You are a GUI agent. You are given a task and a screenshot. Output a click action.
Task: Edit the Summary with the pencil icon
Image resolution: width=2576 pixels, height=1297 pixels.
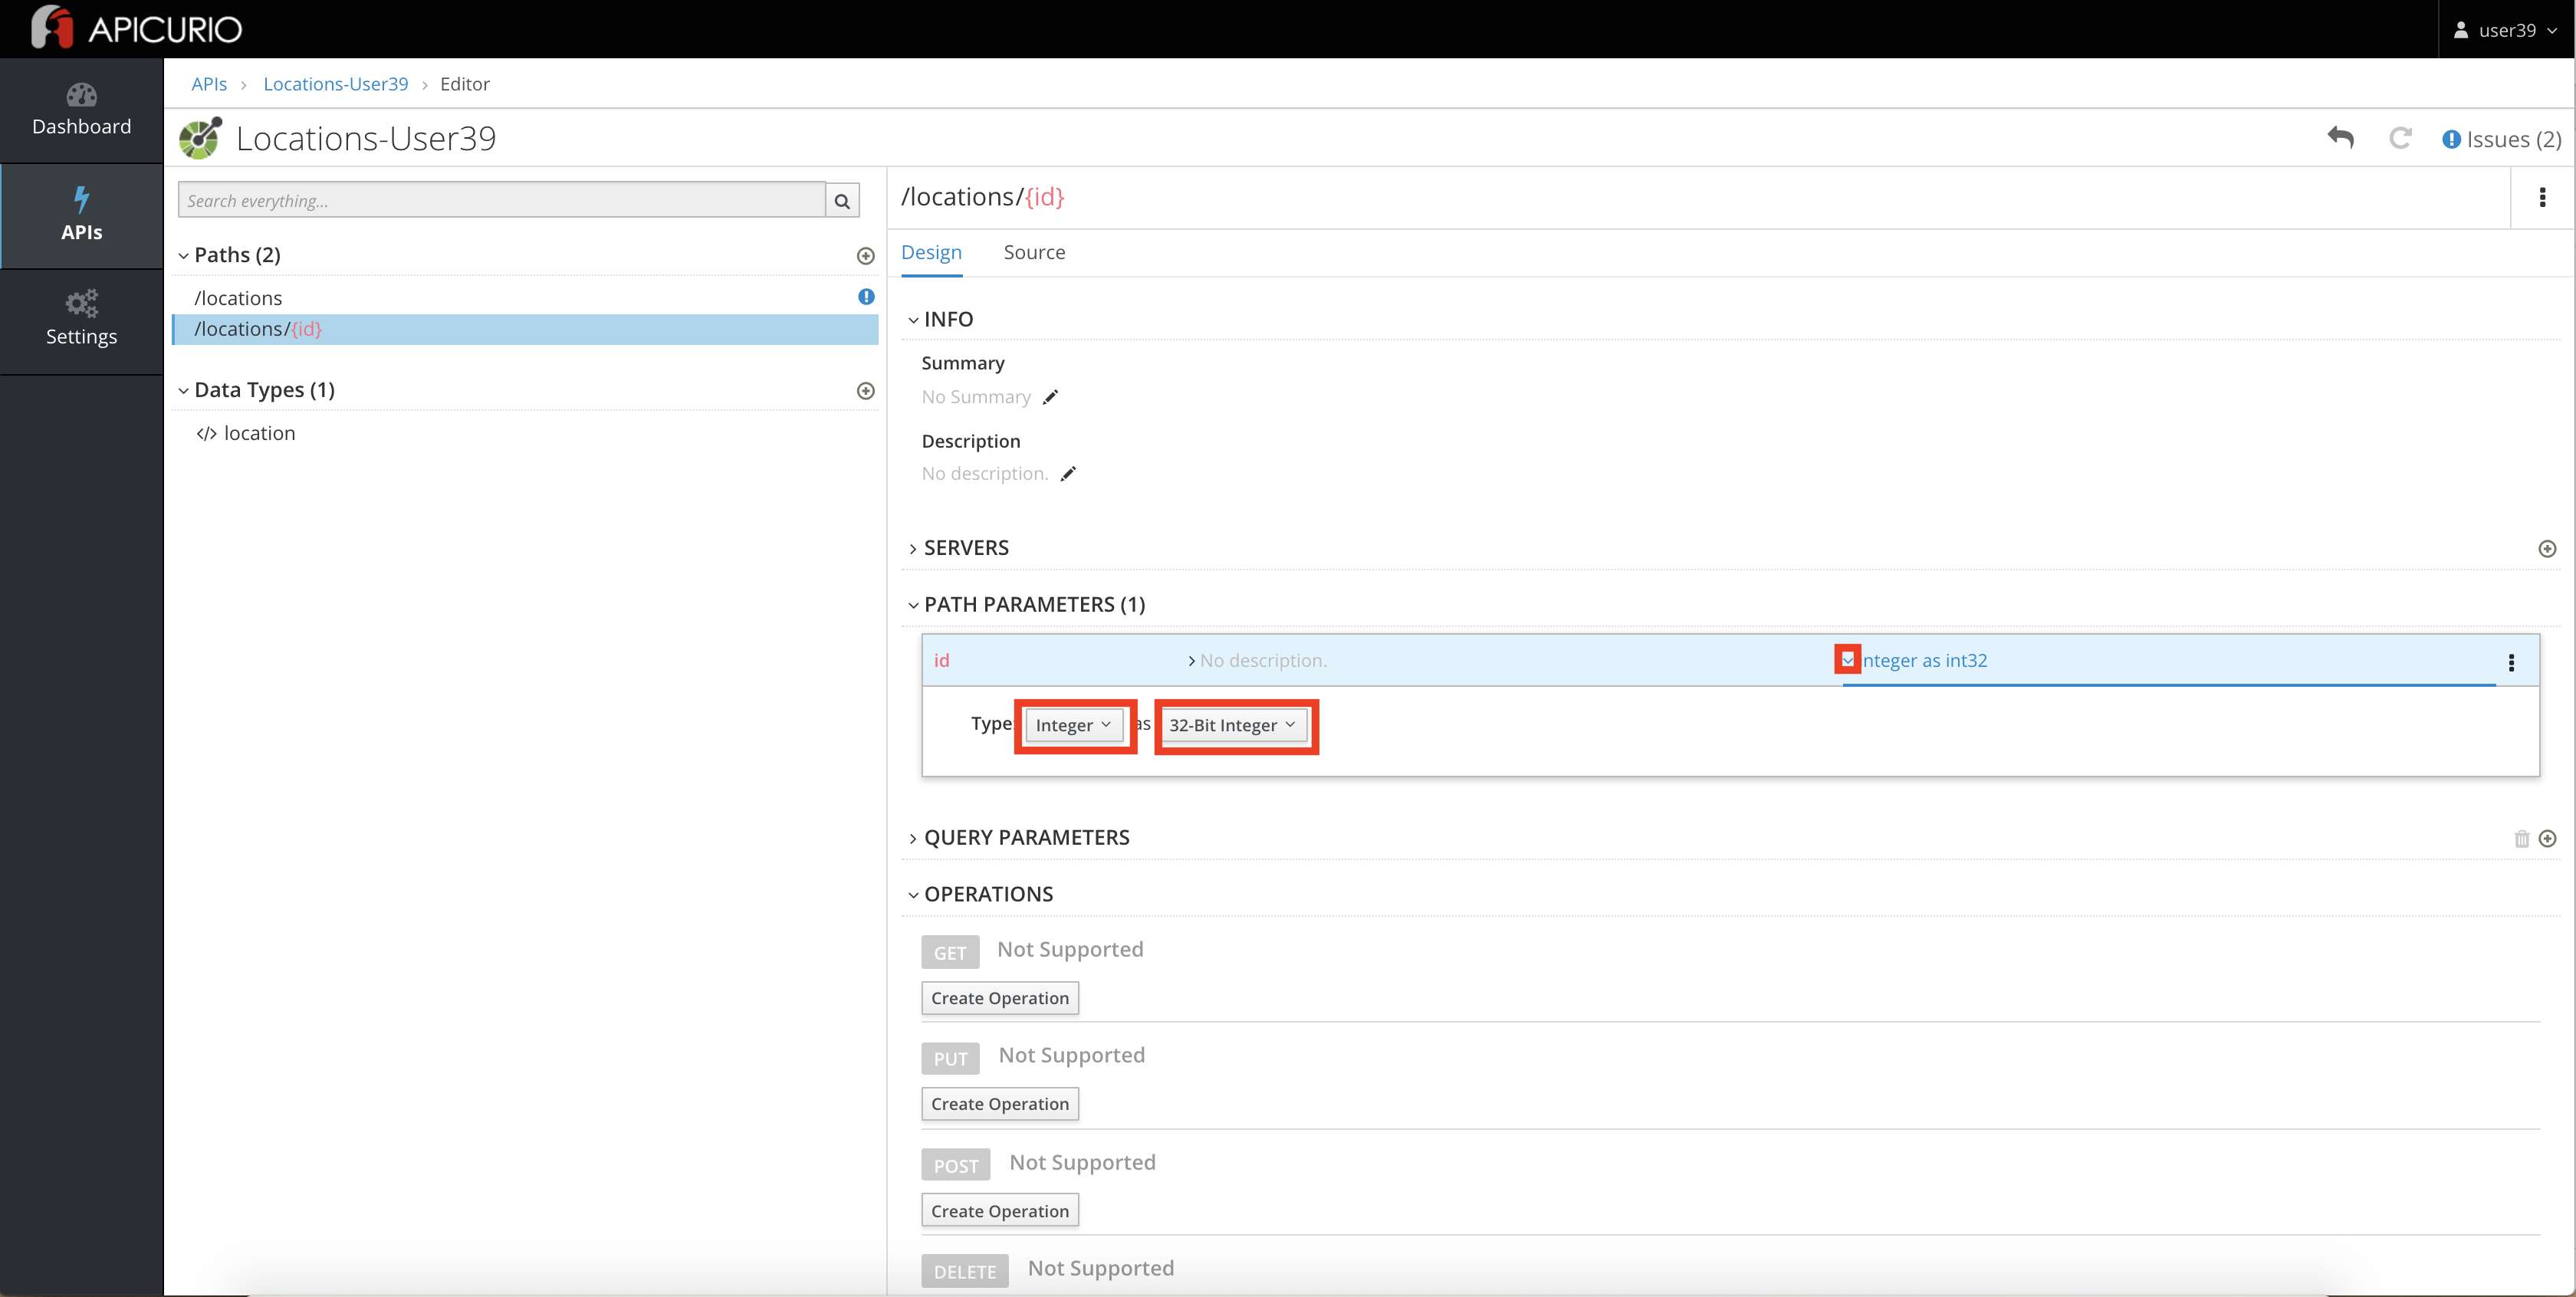(x=1051, y=397)
